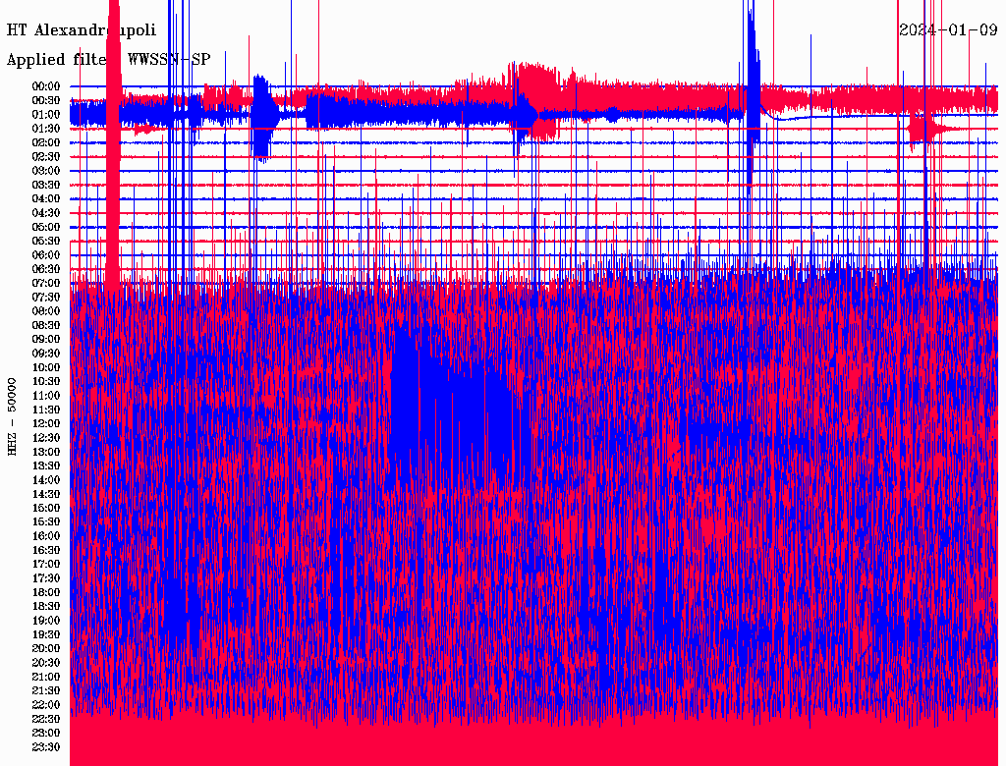
Task: Click the 02:00 time label
Action: (x=46, y=143)
